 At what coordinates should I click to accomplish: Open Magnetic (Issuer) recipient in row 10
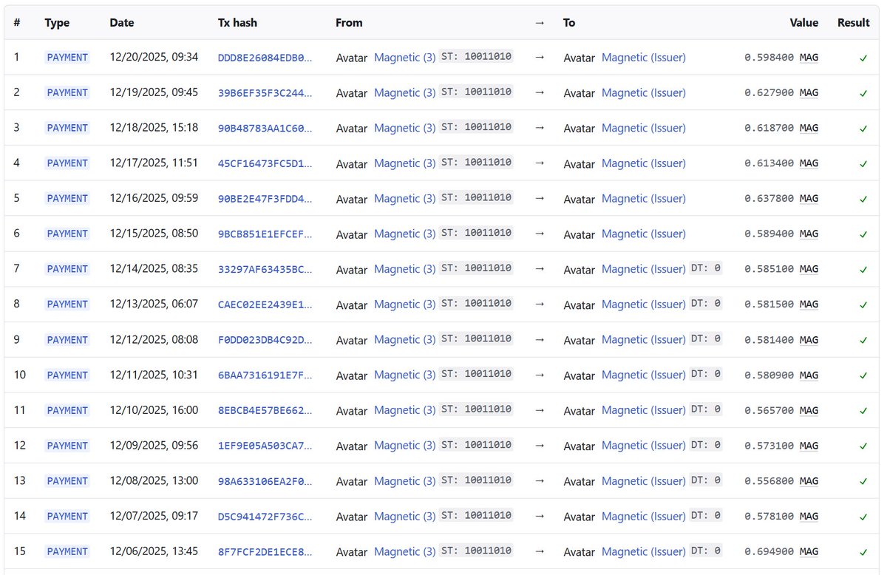pyautogui.click(x=644, y=375)
